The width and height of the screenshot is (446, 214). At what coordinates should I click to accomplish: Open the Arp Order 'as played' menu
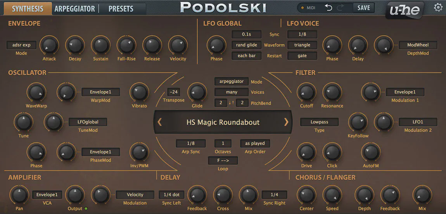(255, 143)
